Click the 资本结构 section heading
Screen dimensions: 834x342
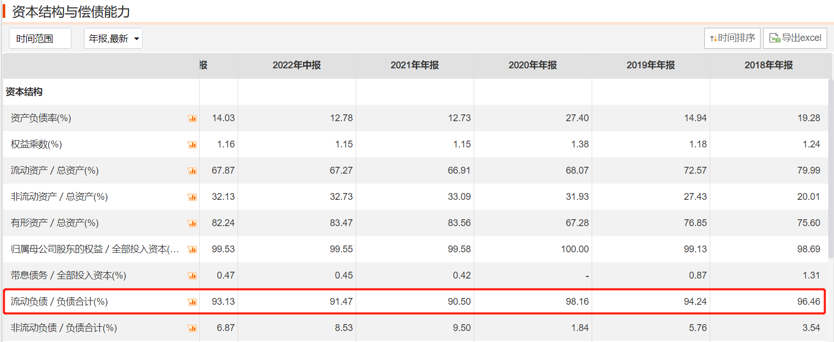tap(24, 92)
